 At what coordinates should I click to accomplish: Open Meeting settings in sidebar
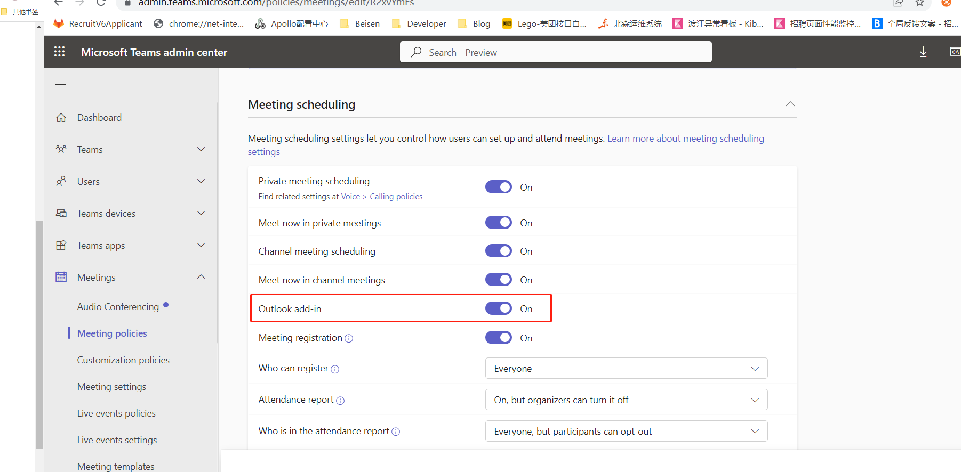tap(111, 387)
